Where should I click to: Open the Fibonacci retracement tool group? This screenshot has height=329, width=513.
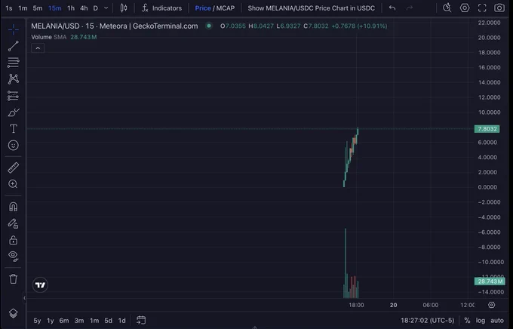(x=14, y=62)
